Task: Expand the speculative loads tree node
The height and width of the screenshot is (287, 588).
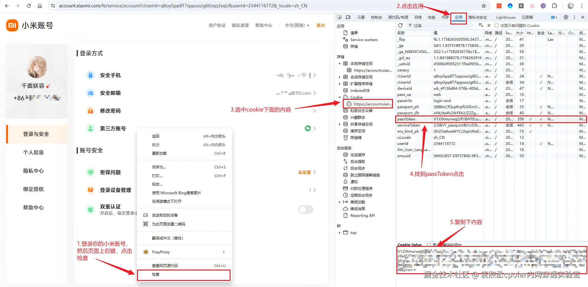Action: point(340,202)
